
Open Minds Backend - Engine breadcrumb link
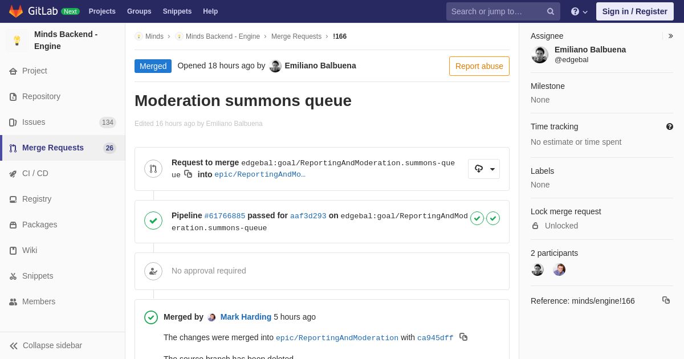point(223,36)
